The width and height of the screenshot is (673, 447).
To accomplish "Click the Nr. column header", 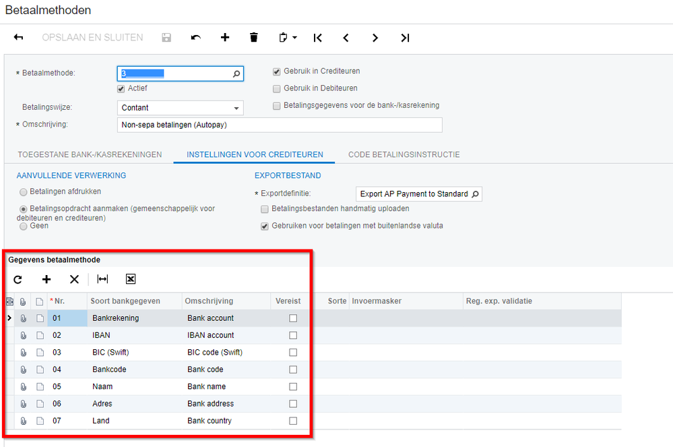I will [x=67, y=301].
